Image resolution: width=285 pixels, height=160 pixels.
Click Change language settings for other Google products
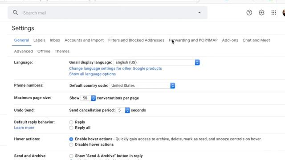115,68
